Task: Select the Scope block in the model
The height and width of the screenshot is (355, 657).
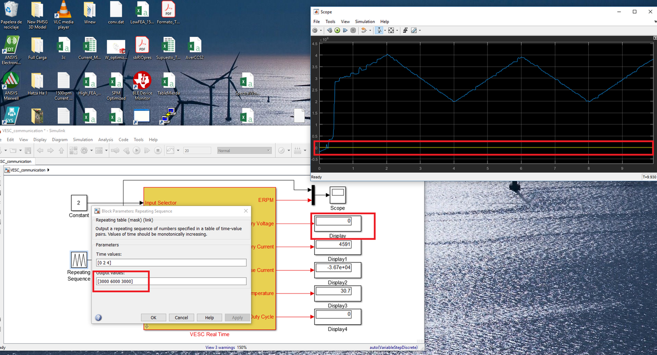Action: 338,195
